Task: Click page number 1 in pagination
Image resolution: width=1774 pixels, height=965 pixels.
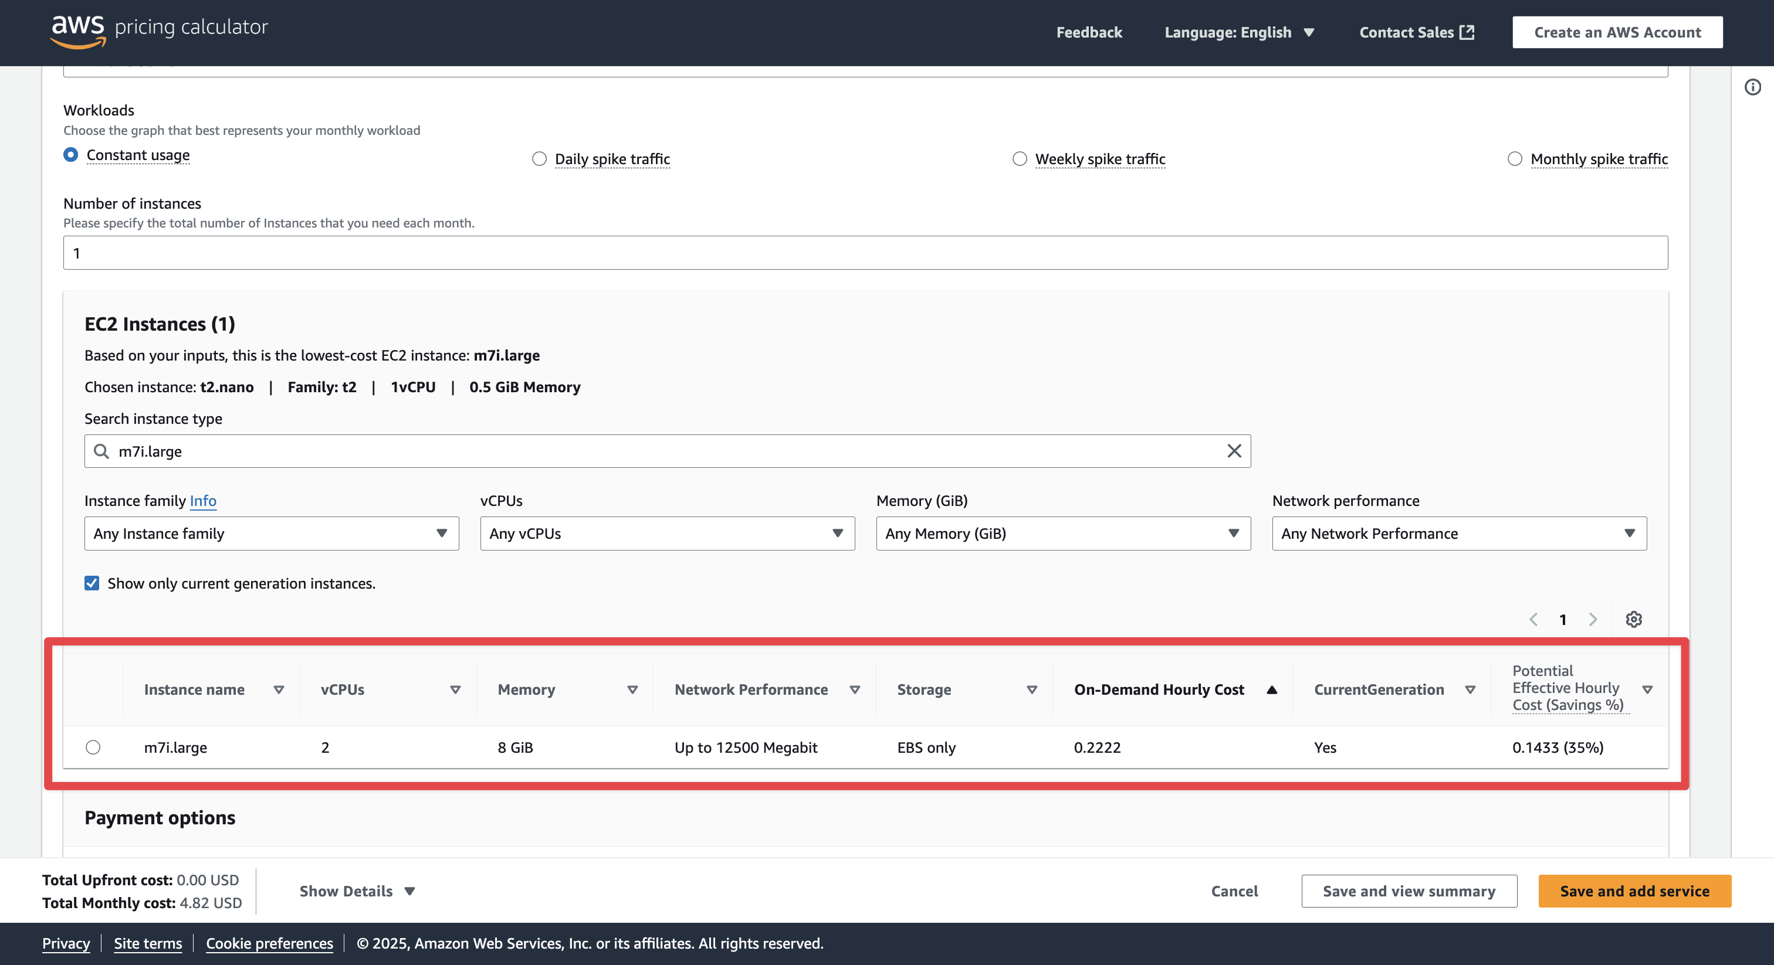Action: point(1563,620)
